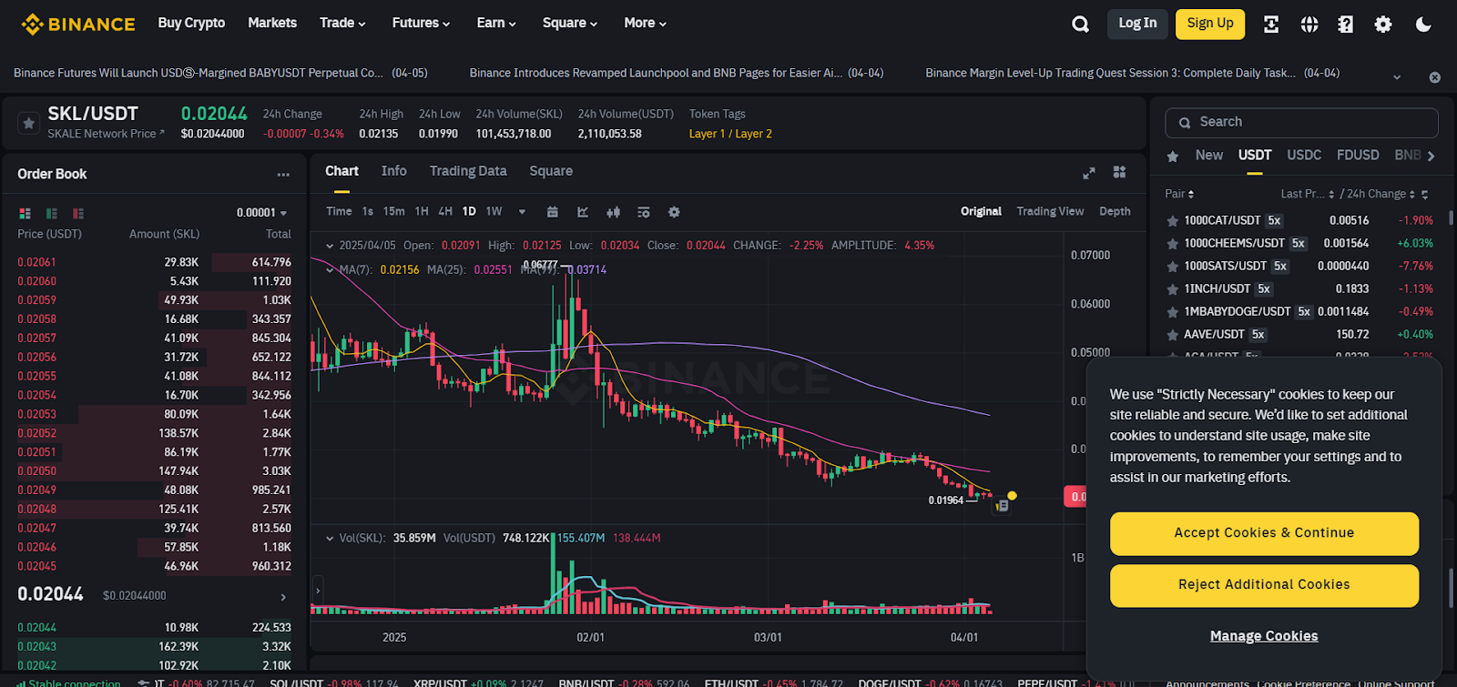Open order book 0.00001 precision dropdown

coord(262,213)
